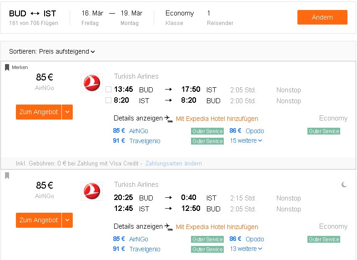Click the Ändern button
Screen dimensions: 357x260
[322, 17]
